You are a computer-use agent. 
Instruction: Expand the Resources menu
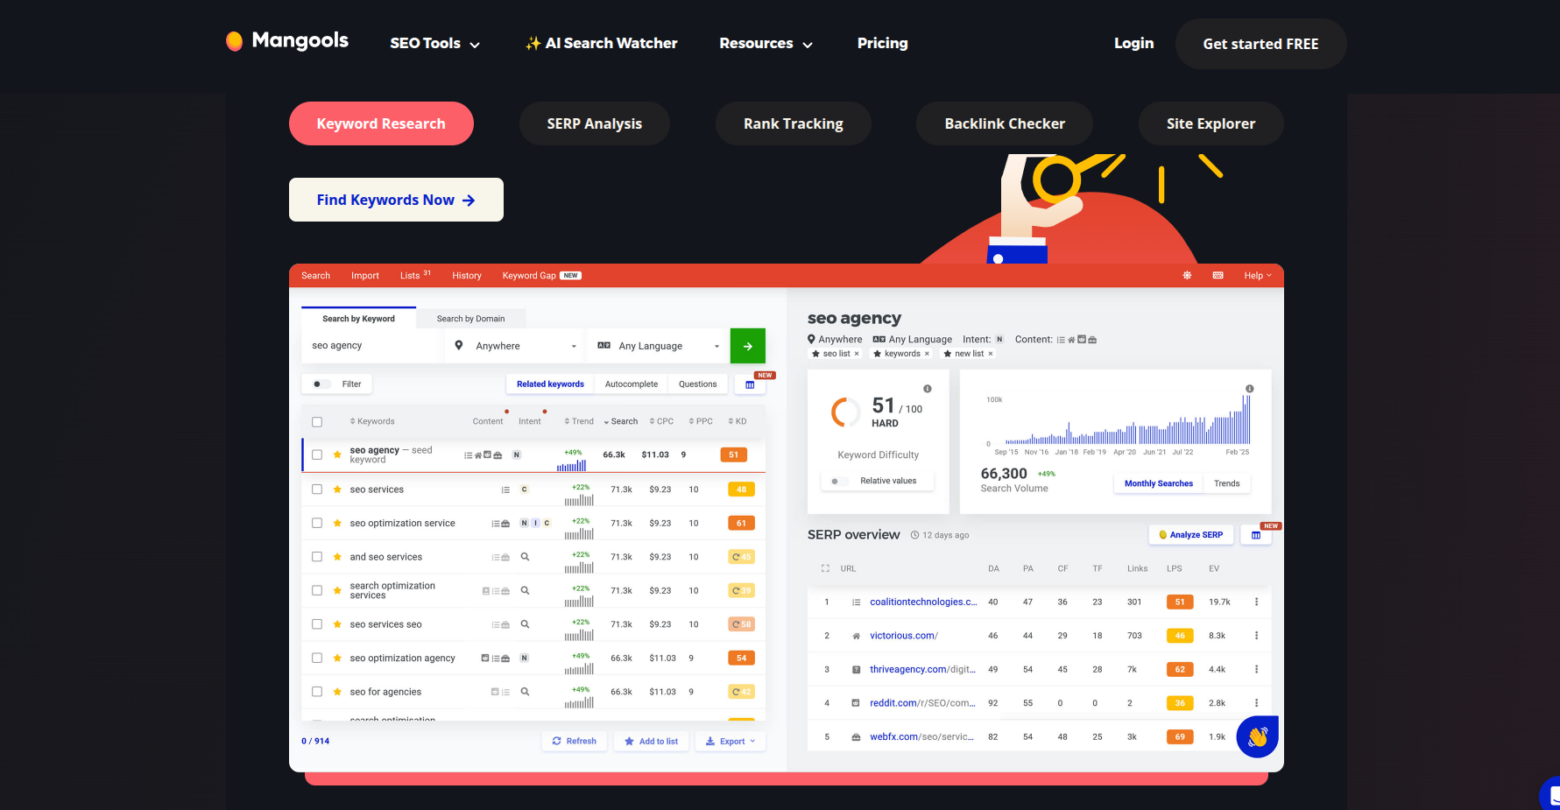tap(766, 43)
